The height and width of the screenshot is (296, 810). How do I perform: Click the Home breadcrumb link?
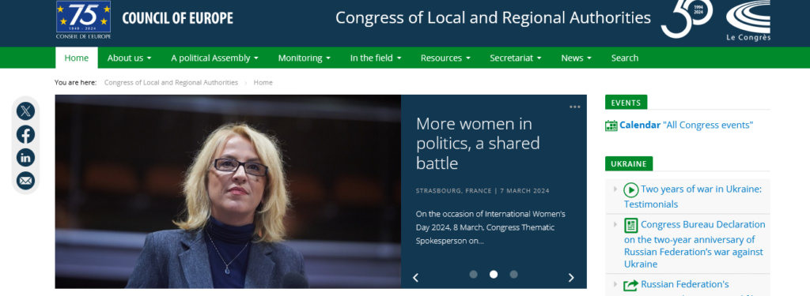coord(263,83)
